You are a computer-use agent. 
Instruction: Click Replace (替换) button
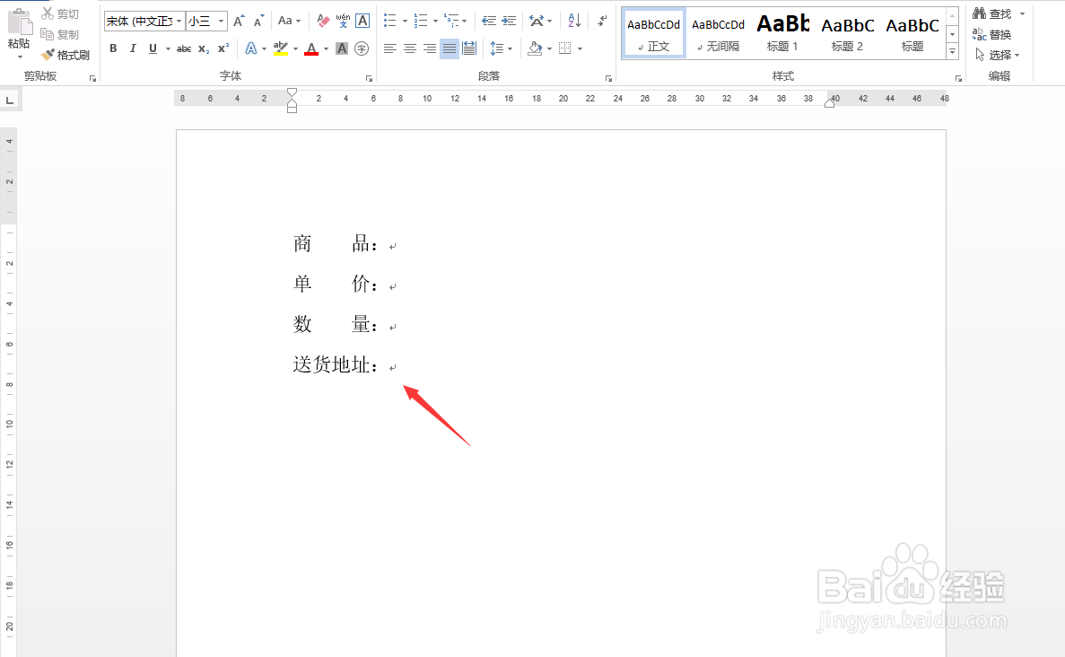click(991, 34)
